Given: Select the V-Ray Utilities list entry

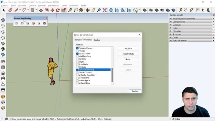Looking at the screenshot, I should click(84, 83).
